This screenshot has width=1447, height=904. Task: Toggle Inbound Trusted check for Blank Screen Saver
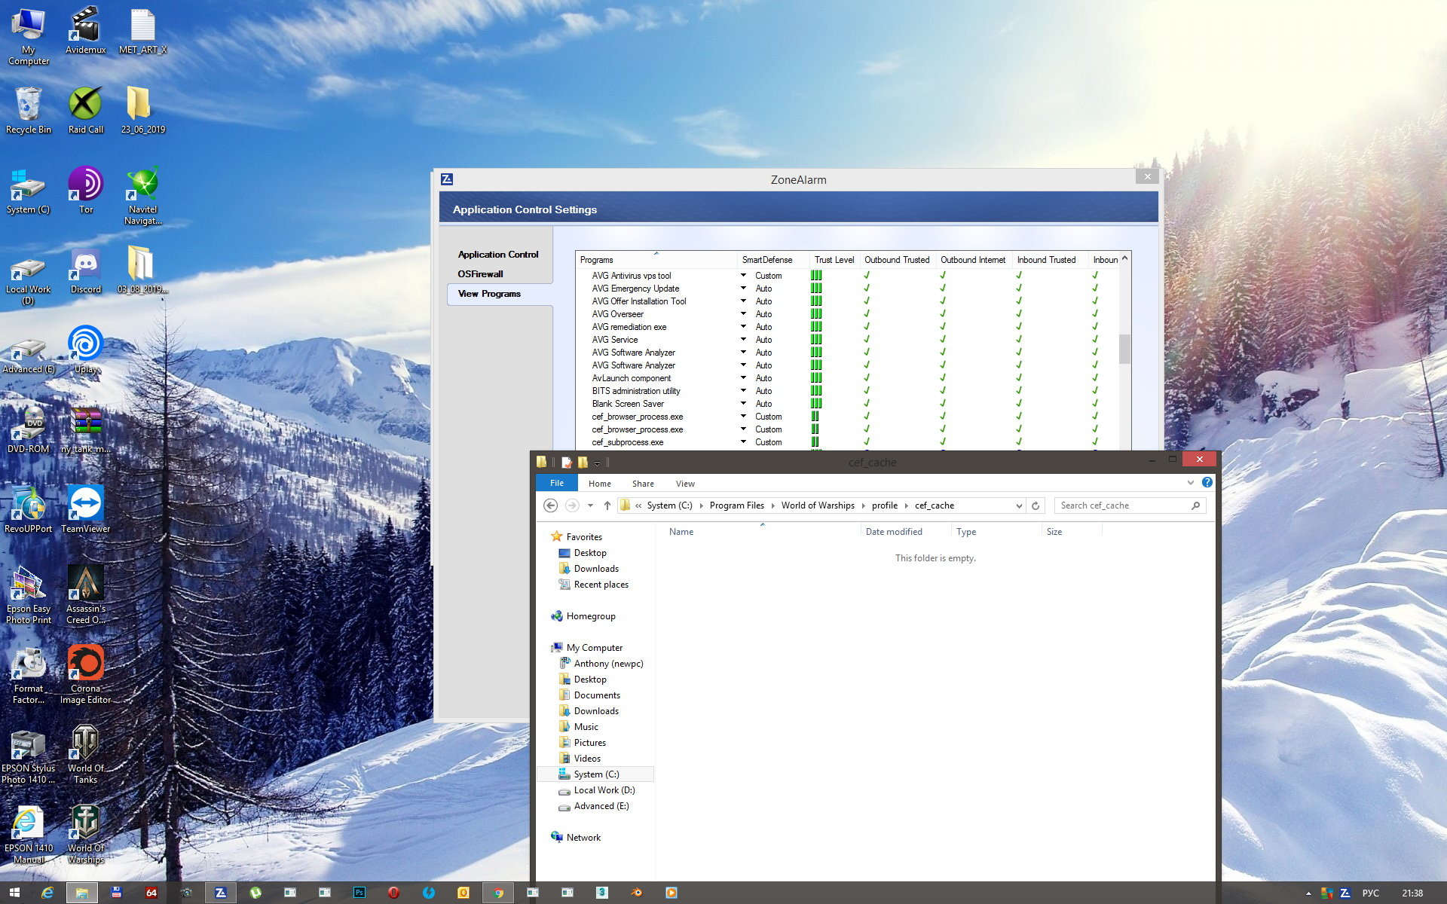pos(1019,404)
